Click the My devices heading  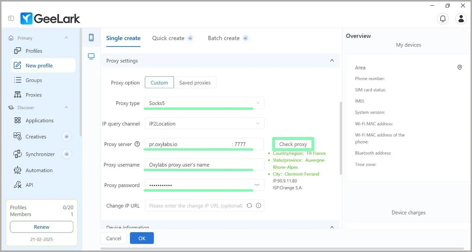[409, 45]
